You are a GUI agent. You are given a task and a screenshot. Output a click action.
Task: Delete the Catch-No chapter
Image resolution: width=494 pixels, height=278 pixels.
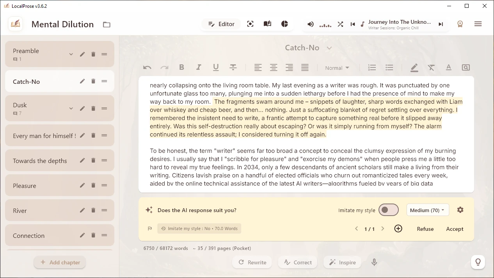[93, 81]
